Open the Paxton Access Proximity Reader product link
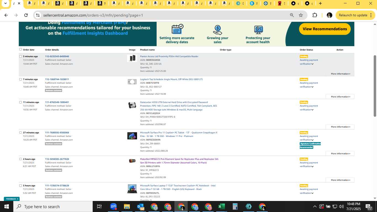The width and height of the screenshot is (377, 212). 169,56
